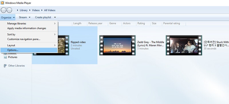Click the All Videos breadcrumb
Screen dimensions: 229x104
point(50,10)
